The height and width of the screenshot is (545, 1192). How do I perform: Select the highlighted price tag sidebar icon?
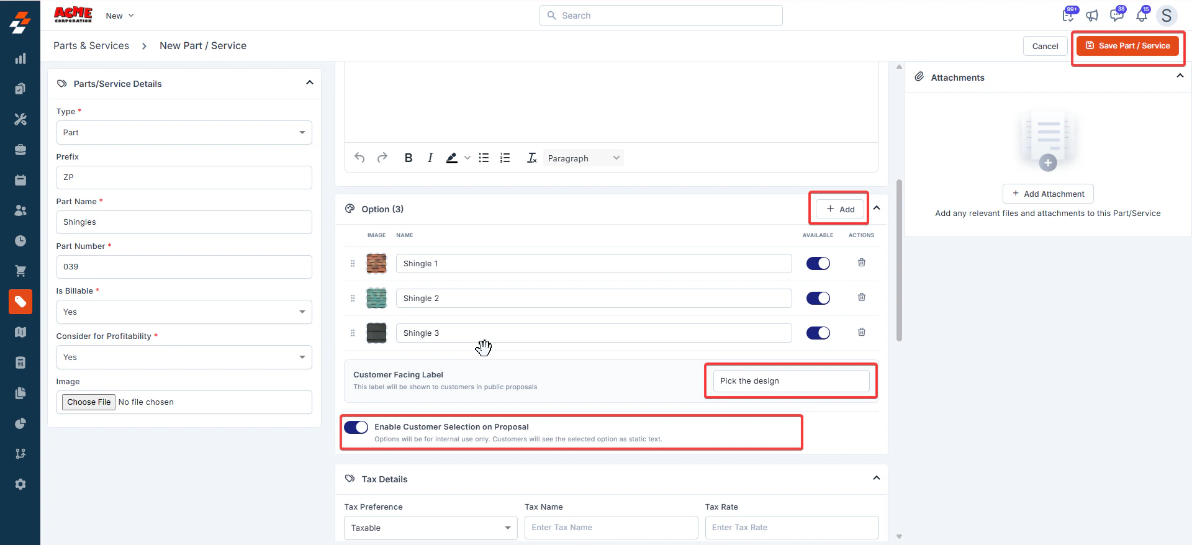(20, 302)
